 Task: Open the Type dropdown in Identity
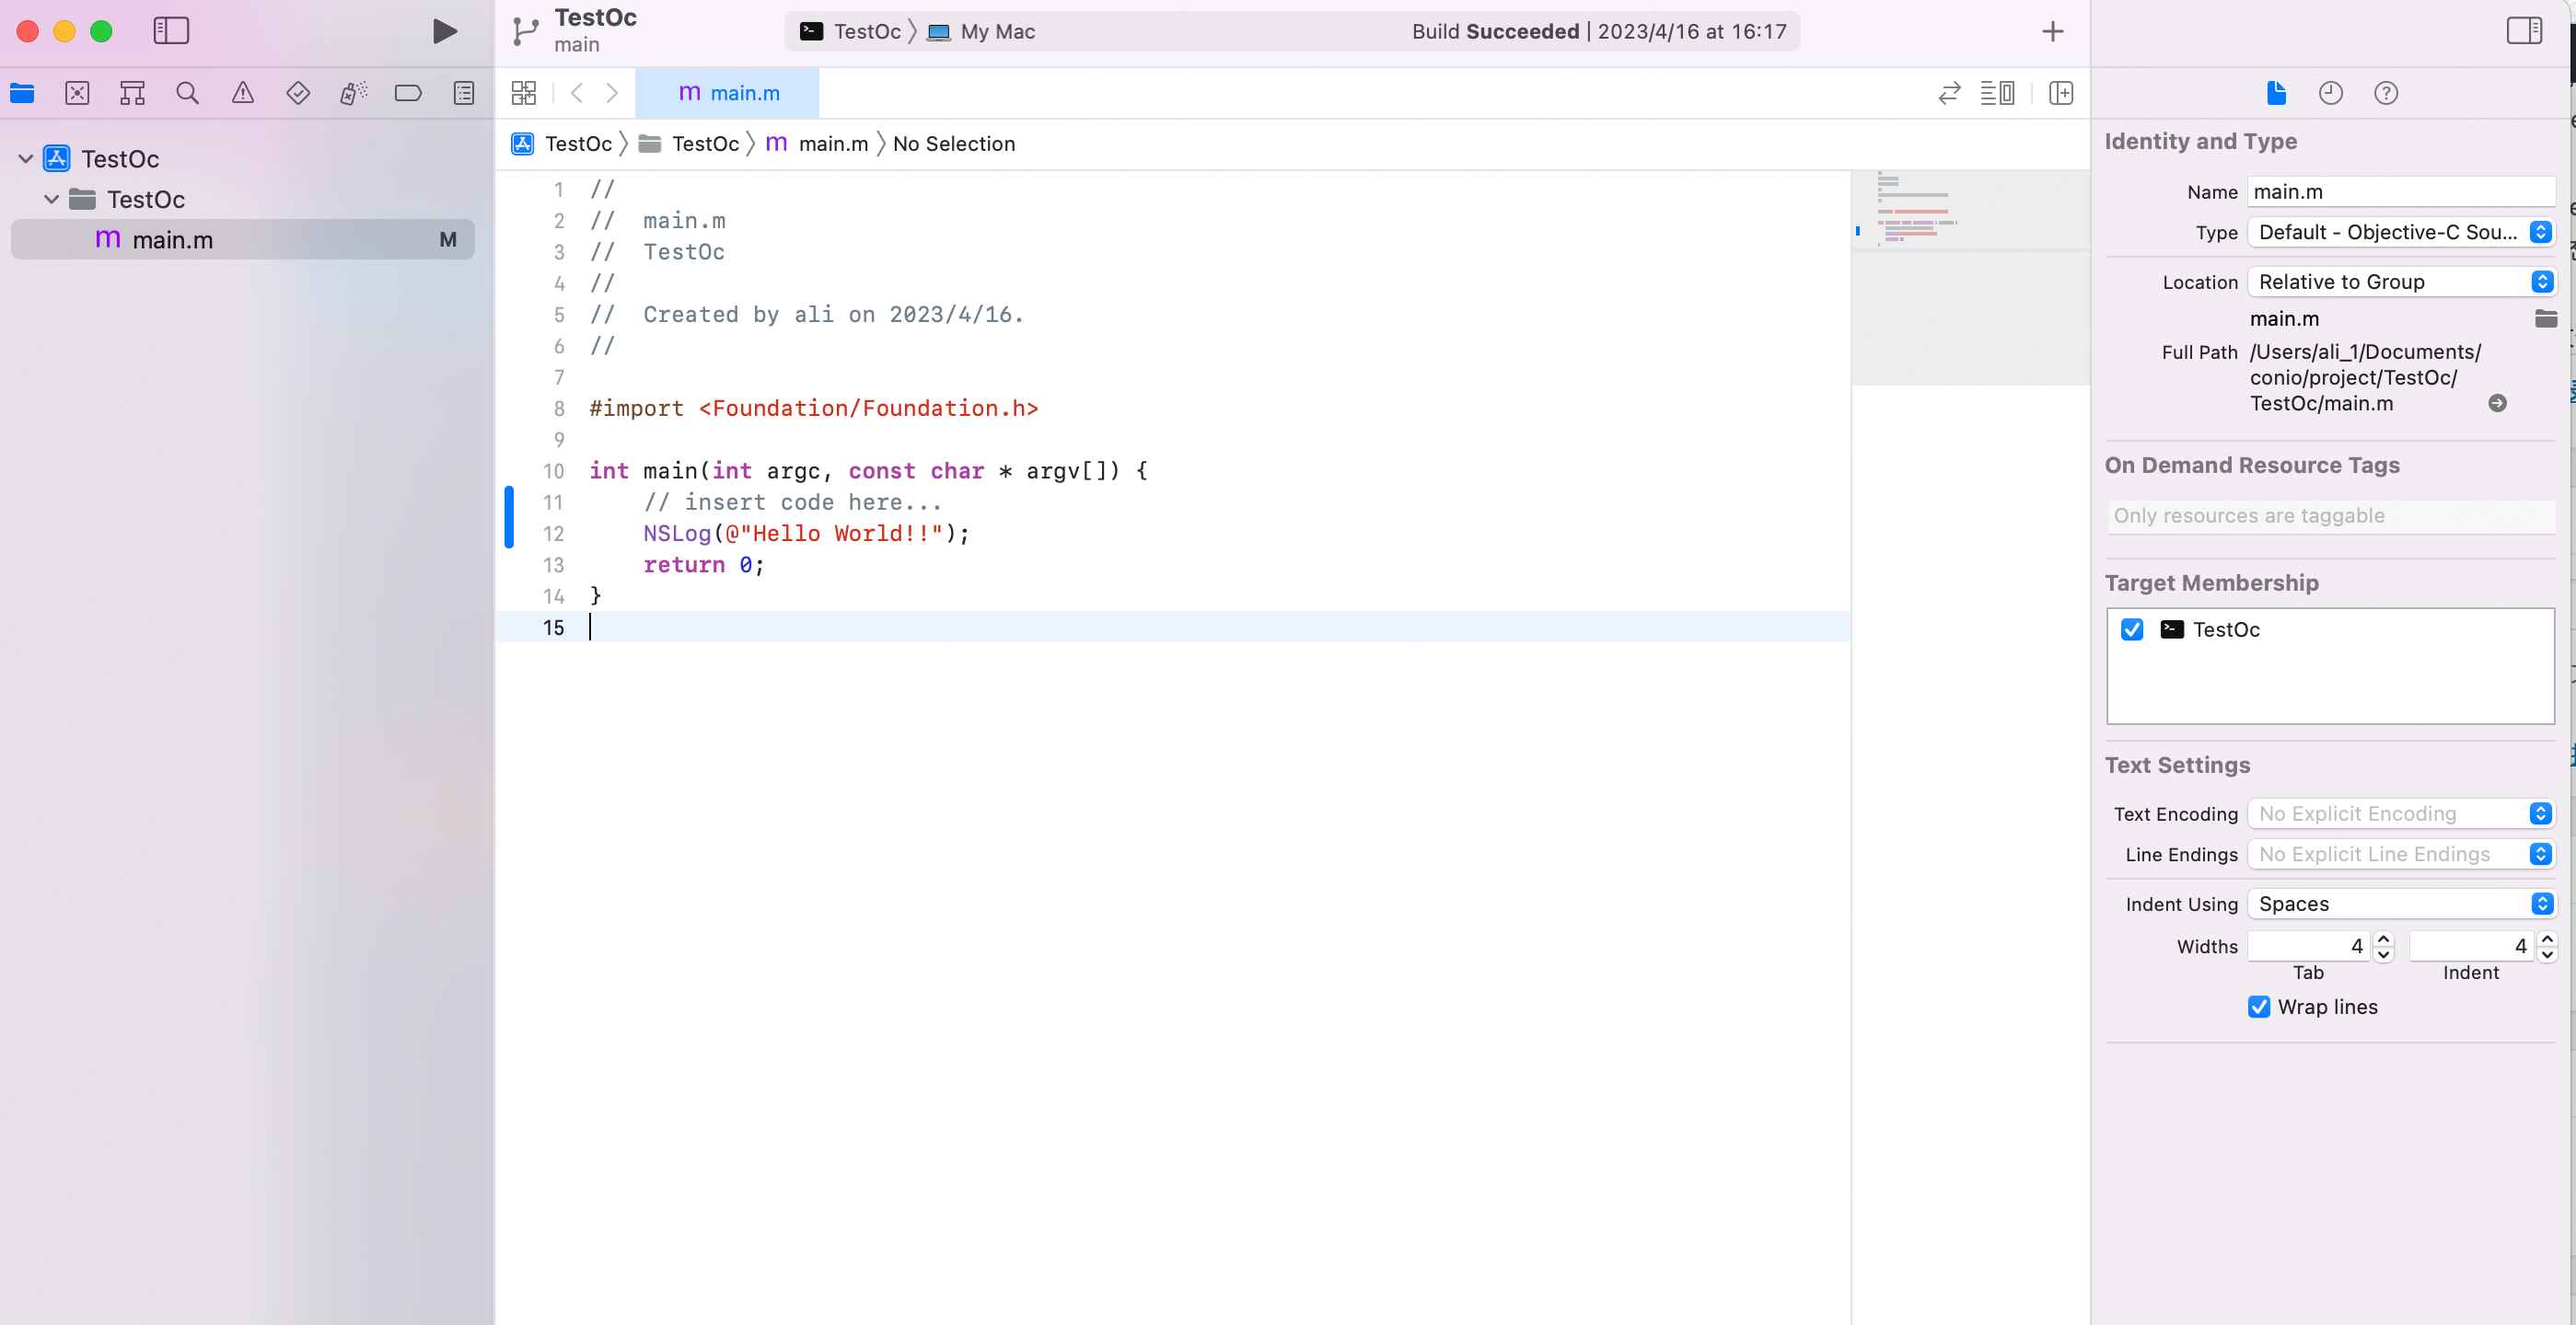2400,232
